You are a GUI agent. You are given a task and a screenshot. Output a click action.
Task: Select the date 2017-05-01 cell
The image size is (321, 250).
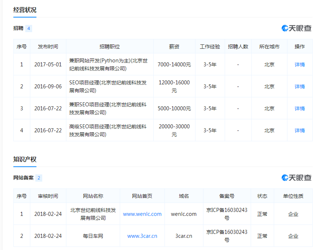point(48,64)
